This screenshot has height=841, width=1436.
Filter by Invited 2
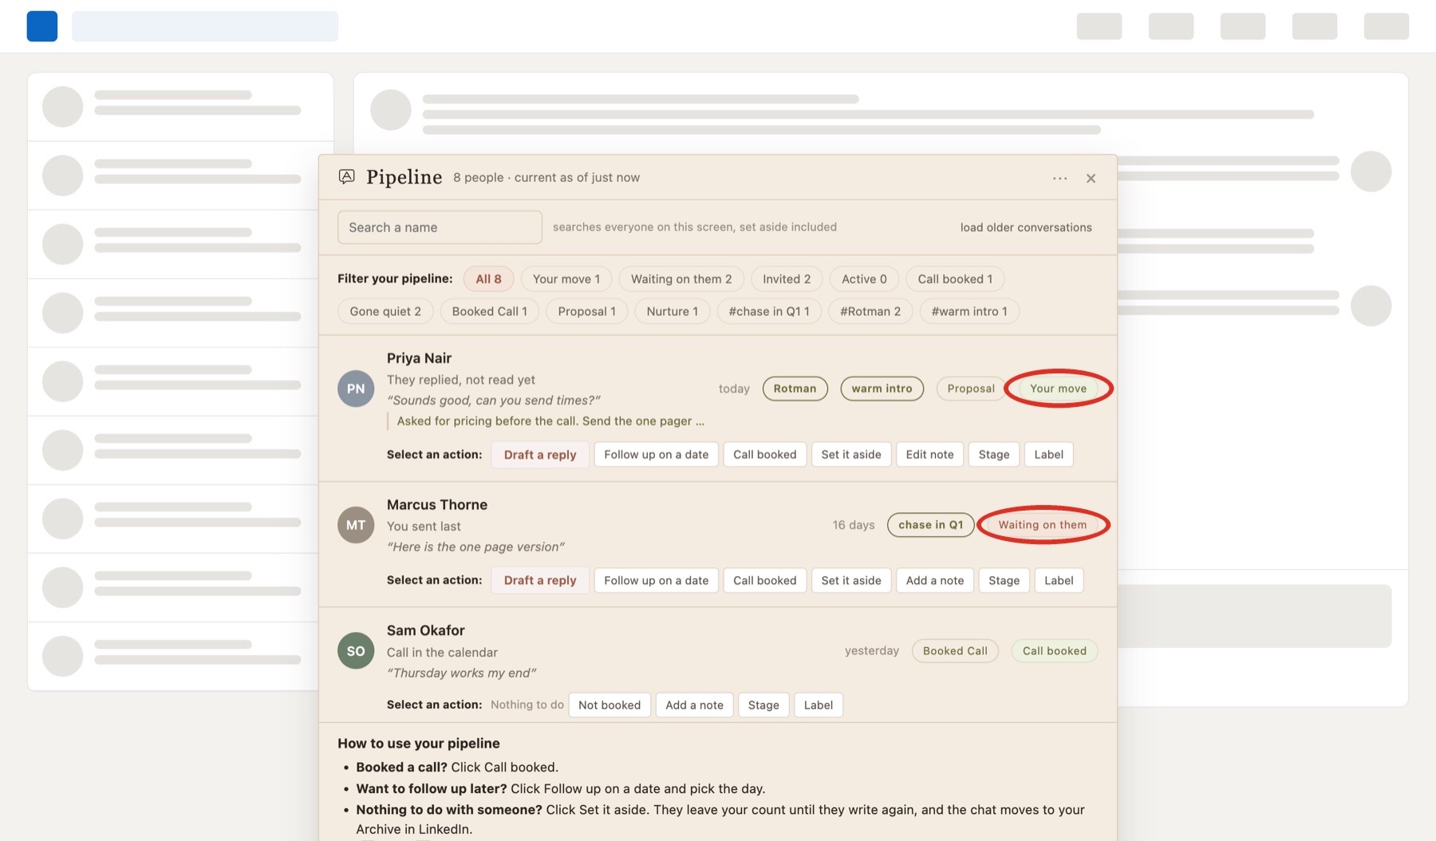tap(787, 278)
